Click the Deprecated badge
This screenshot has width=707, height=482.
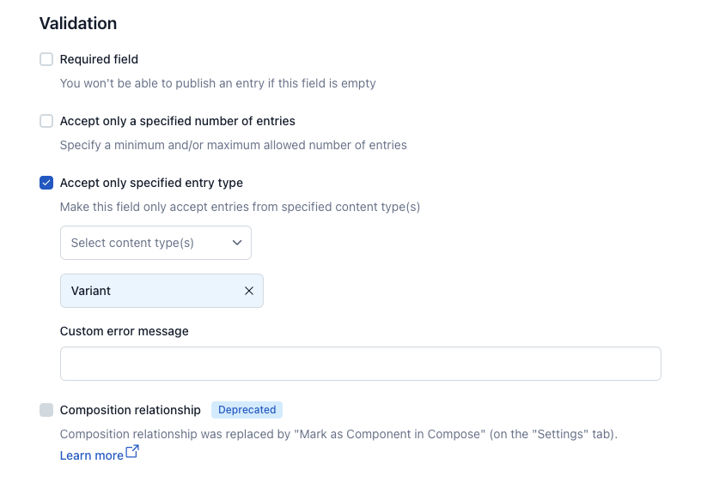(x=247, y=410)
